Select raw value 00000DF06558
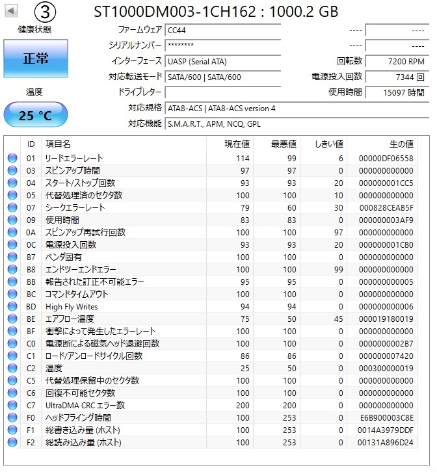The width and height of the screenshot is (437, 472). [x=386, y=159]
